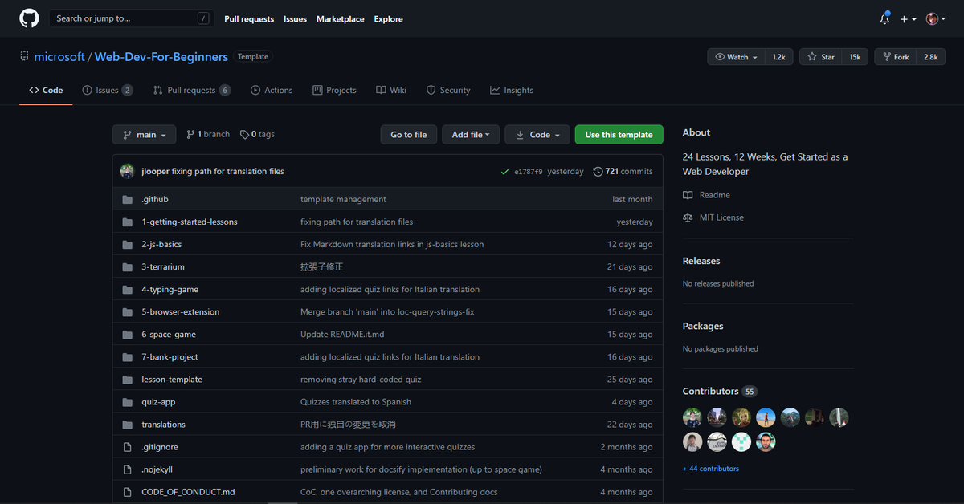964x504 pixels.
Task: Switch to the Issues repository tab
Action: click(108, 90)
